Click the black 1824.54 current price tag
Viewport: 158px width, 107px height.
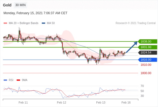tap(148, 52)
